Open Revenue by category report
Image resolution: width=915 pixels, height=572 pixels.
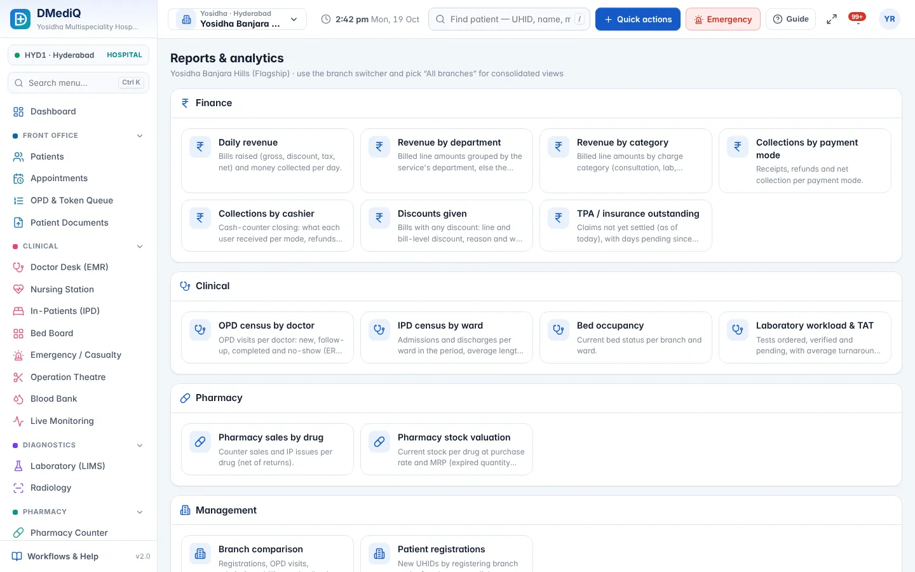626,161
